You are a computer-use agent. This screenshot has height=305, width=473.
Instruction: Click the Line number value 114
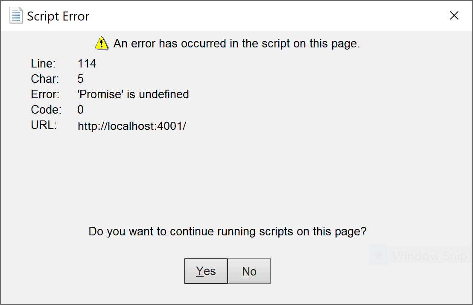click(x=87, y=63)
